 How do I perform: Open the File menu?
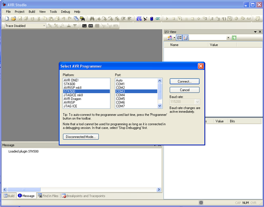coord(8,12)
